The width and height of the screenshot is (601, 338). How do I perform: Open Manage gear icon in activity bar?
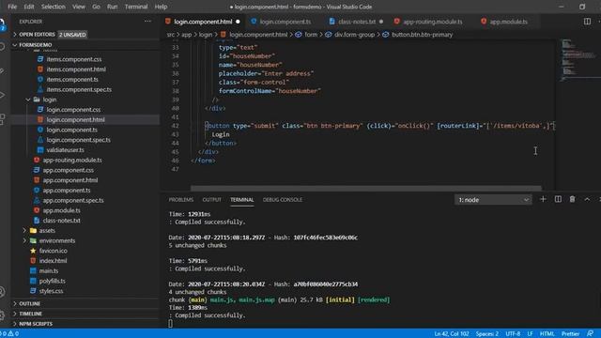pyautogui.click(x=2, y=315)
